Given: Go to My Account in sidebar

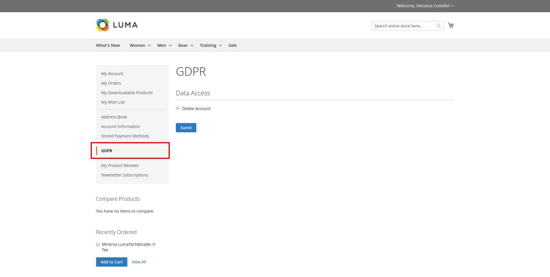Looking at the screenshot, I should click(112, 74).
